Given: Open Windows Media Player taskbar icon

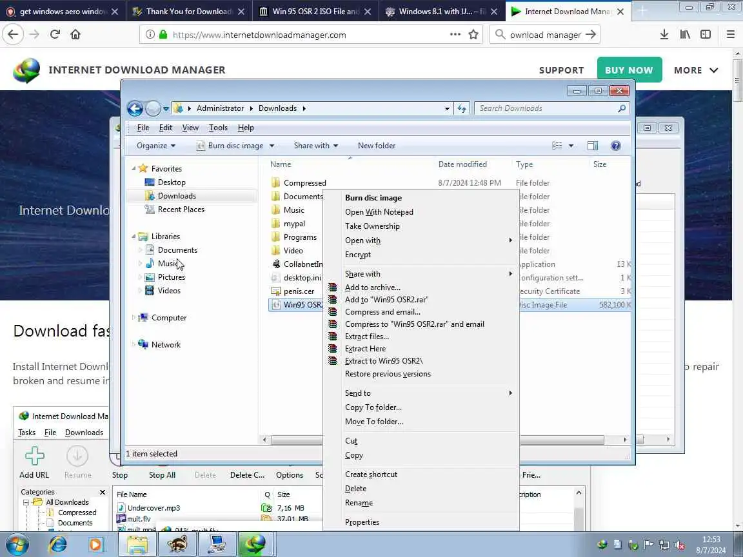Looking at the screenshot, I should pyautogui.click(x=95, y=545).
